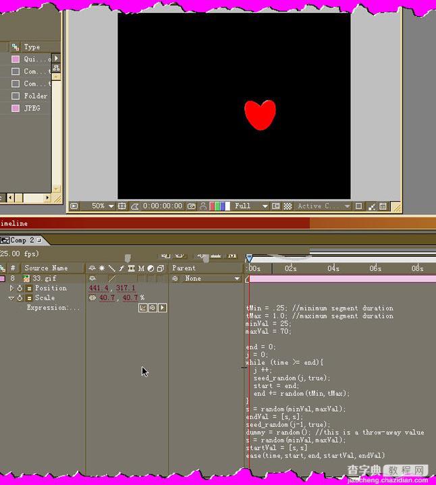Screen dimensions: 436x485
Task: Click the first Scale value 40.7
Action: (x=107, y=298)
